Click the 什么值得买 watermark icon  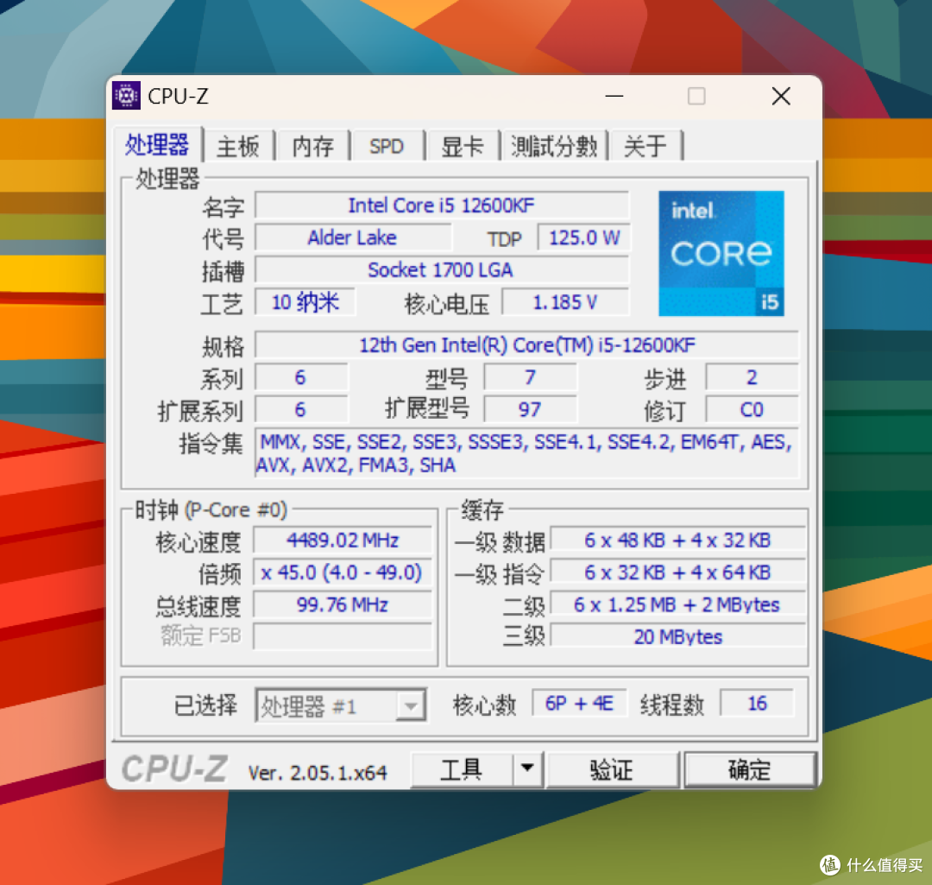830,864
